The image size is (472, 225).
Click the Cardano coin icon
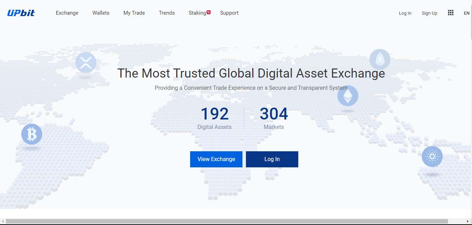(432, 157)
